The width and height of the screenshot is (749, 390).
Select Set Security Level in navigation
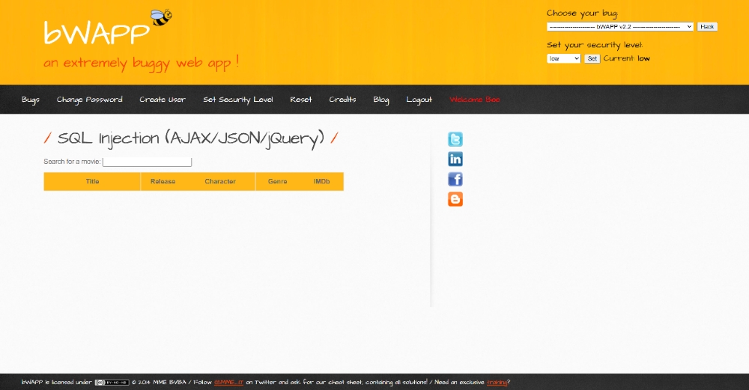238,100
